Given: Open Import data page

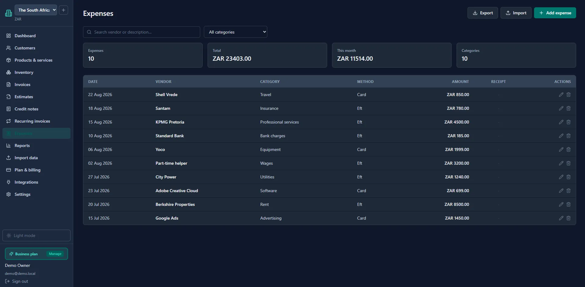Looking at the screenshot, I should pyautogui.click(x=36, y=158).
